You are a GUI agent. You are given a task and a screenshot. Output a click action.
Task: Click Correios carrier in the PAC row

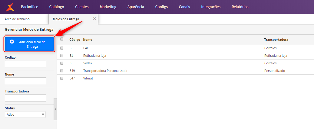tap(270, 48)
